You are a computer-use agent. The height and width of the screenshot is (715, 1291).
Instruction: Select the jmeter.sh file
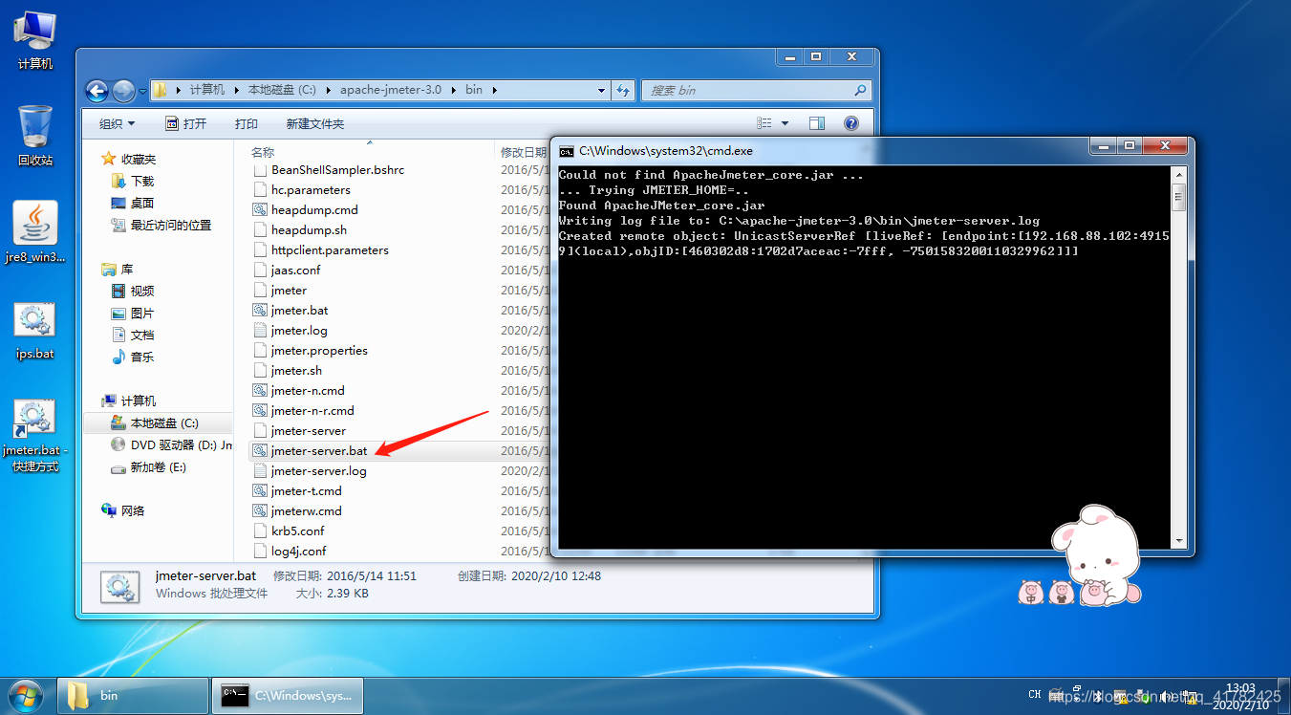(296, 370)
